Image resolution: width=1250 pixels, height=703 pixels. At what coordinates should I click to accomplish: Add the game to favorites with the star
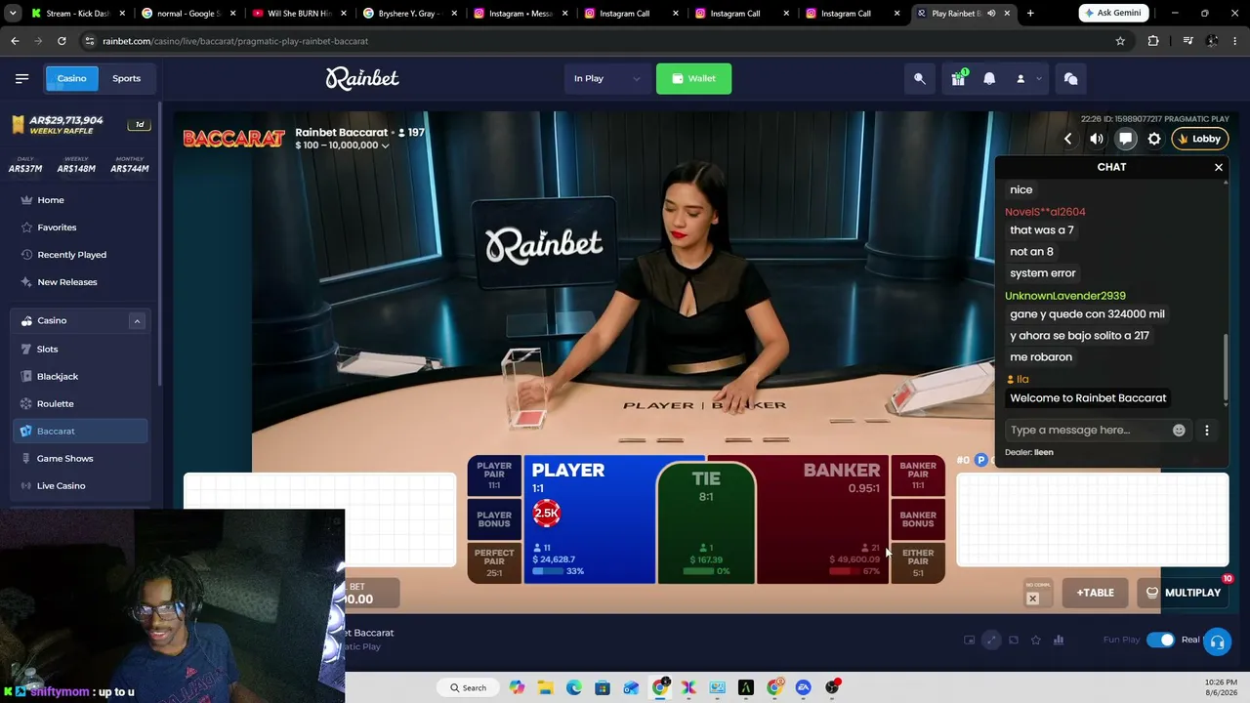1035,640
